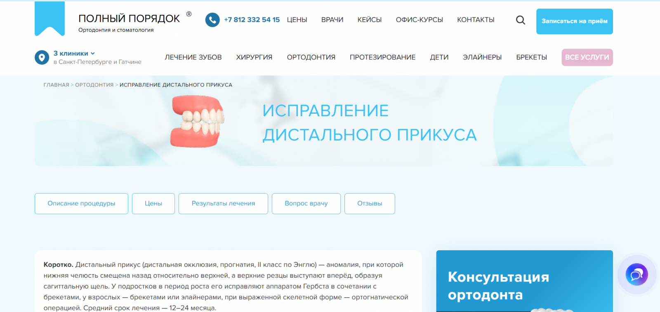Viewport: 660px width, 312px height.
Task: Open the search magnifier icon
Action: tap(521, 20)
